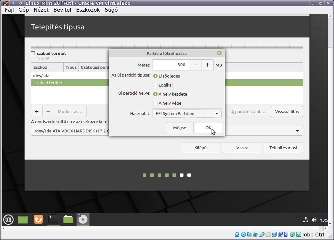
Task: Click the Mégse button
Action: [180, 128]
